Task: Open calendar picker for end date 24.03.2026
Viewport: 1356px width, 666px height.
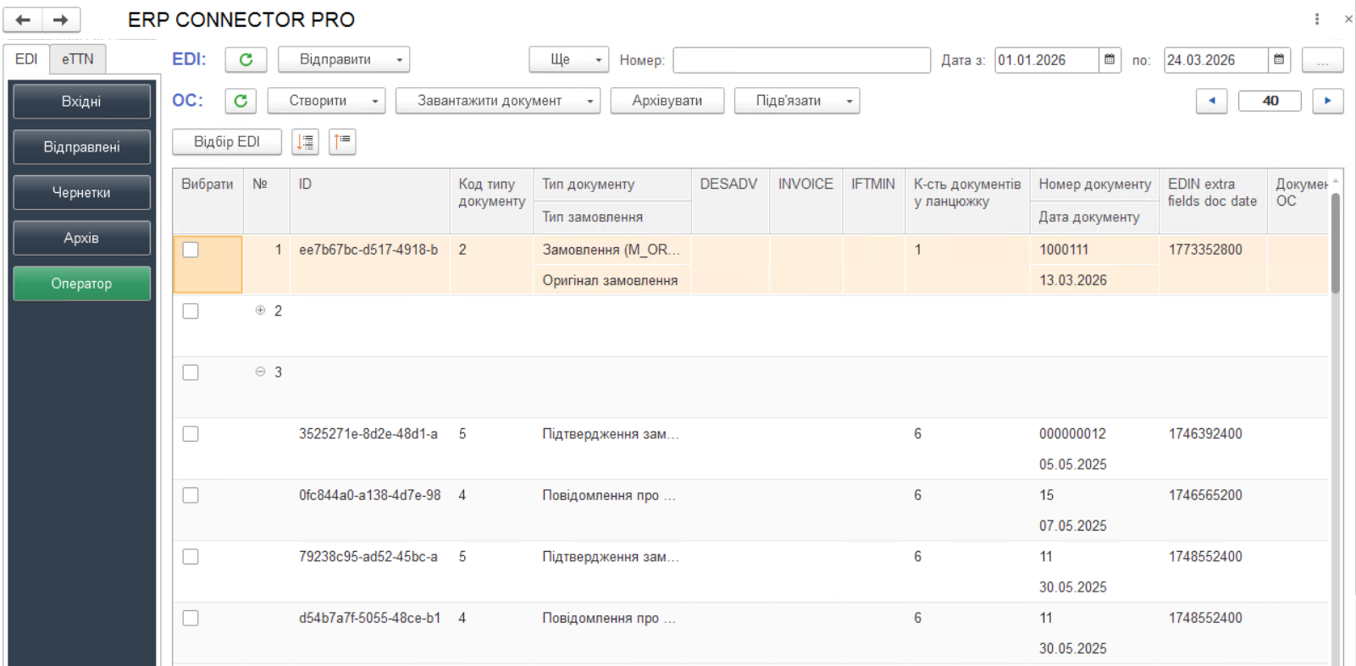Action: (x=1279, y=60)
